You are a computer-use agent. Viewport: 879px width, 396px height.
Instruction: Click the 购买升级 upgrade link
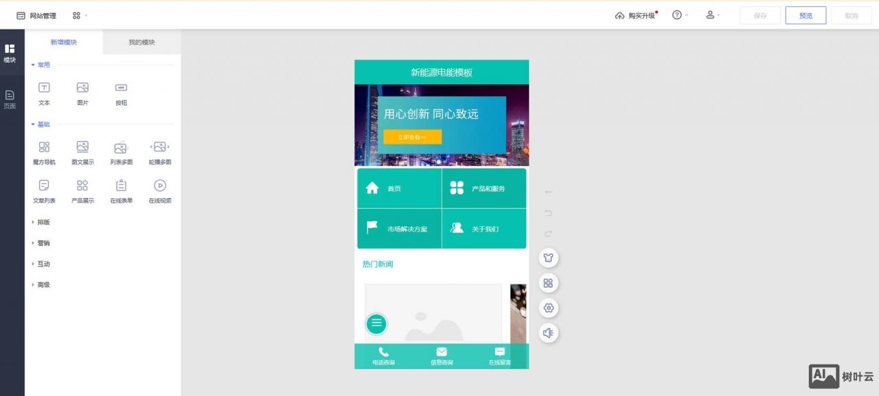pos(636,16)
